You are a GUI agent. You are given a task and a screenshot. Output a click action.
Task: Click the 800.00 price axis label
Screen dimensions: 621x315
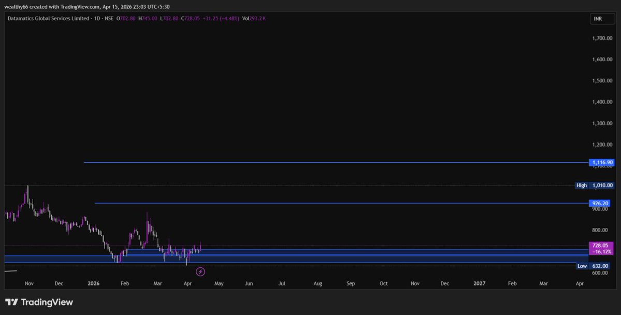tap(600, 230)
